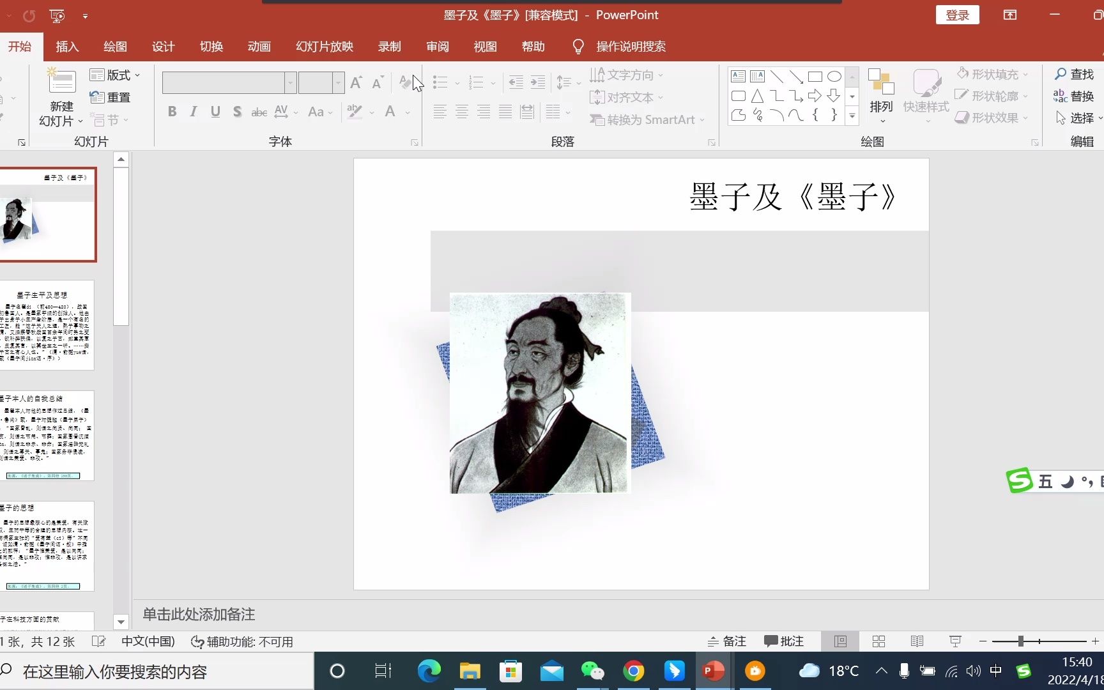The image size is (1104, 690).
Task: Open the Transitions ribbon tab
Action: pos(211,47)
